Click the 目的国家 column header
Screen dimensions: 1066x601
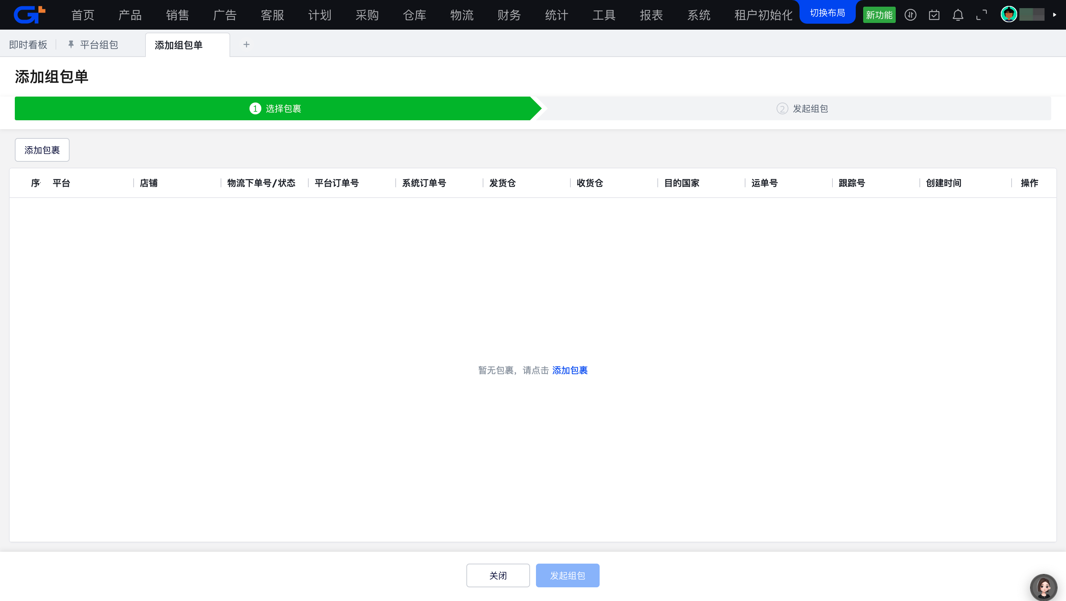(681, 183)
